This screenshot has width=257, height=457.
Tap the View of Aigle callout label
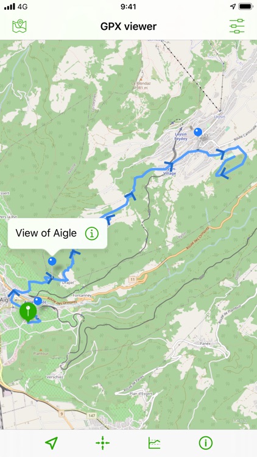pos(46,233)
